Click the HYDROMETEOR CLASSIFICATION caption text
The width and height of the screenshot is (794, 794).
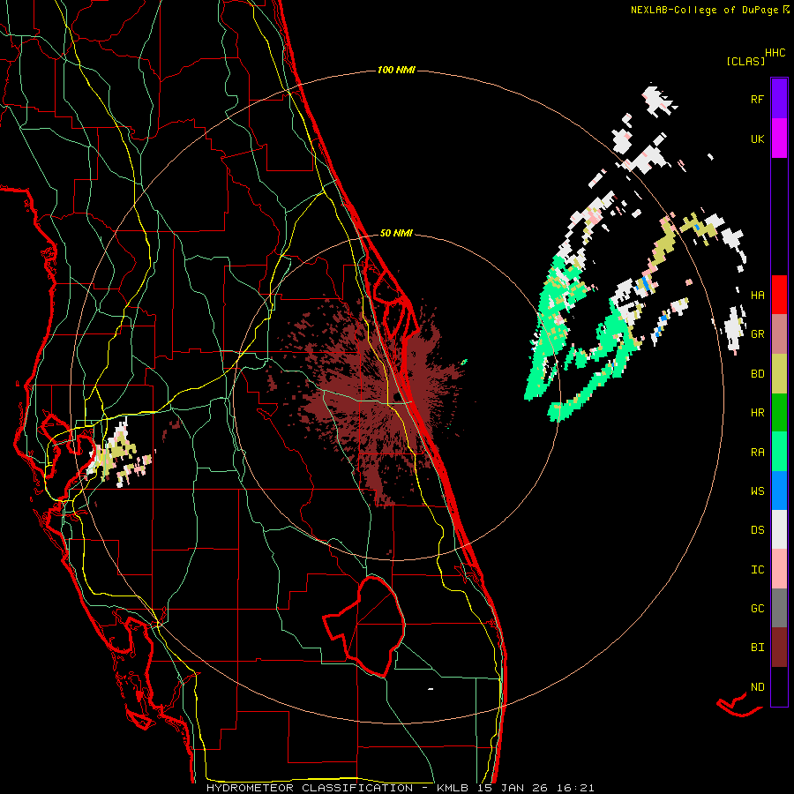coord(310,788)
